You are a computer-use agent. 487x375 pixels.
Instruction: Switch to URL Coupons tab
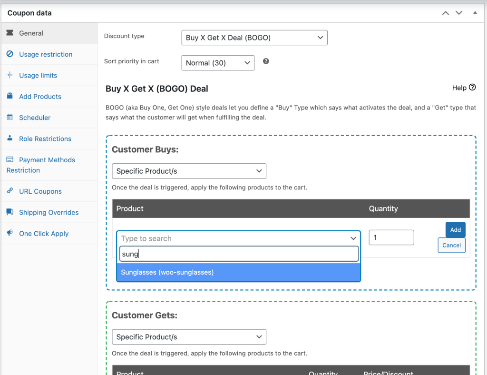coord(49,191)
